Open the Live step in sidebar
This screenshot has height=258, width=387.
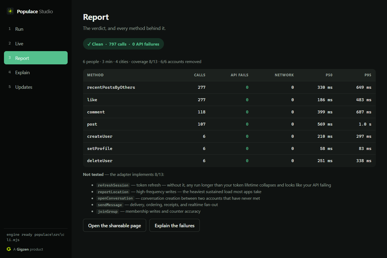click(x=36, y=44)
